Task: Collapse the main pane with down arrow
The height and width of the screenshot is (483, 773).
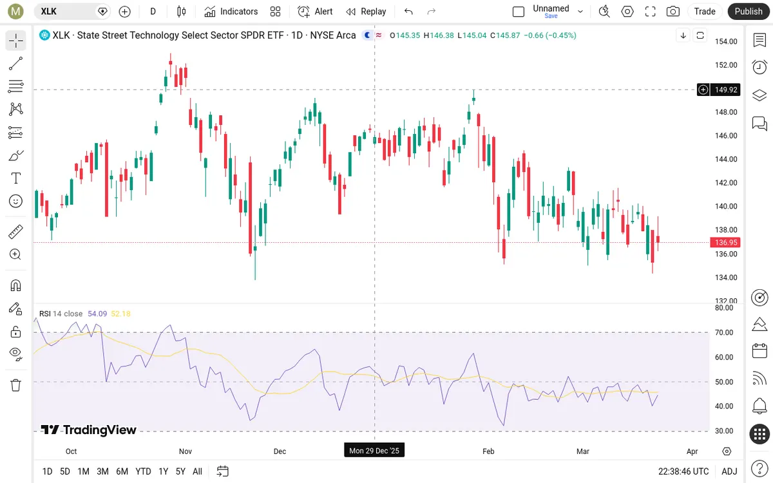Action: pyautogui.click(x=683, y=35)
